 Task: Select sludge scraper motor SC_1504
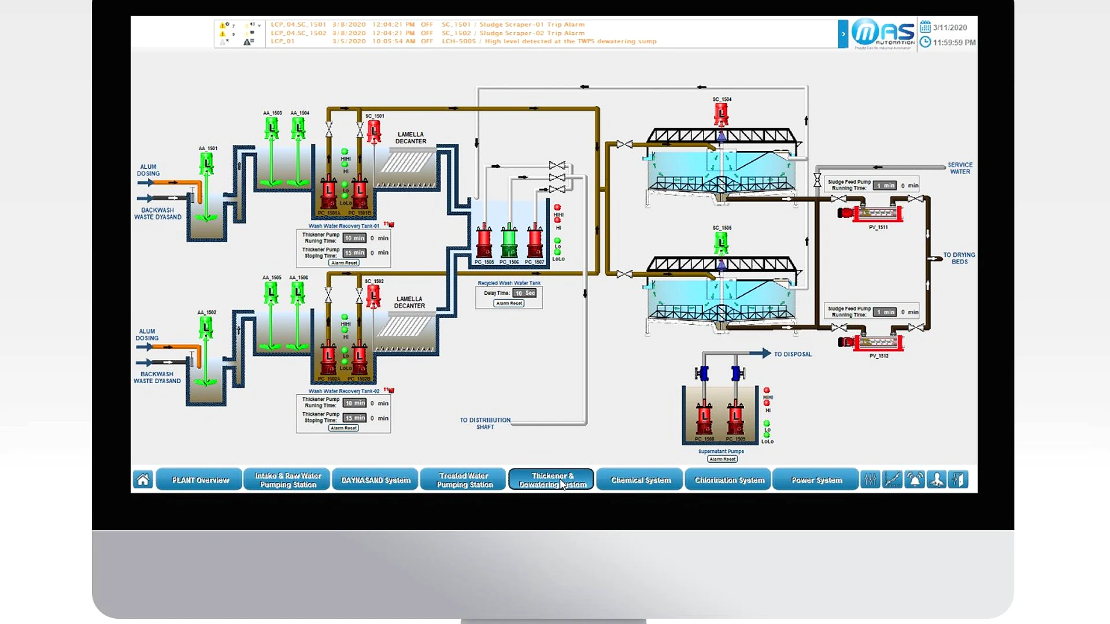(721, 114)
